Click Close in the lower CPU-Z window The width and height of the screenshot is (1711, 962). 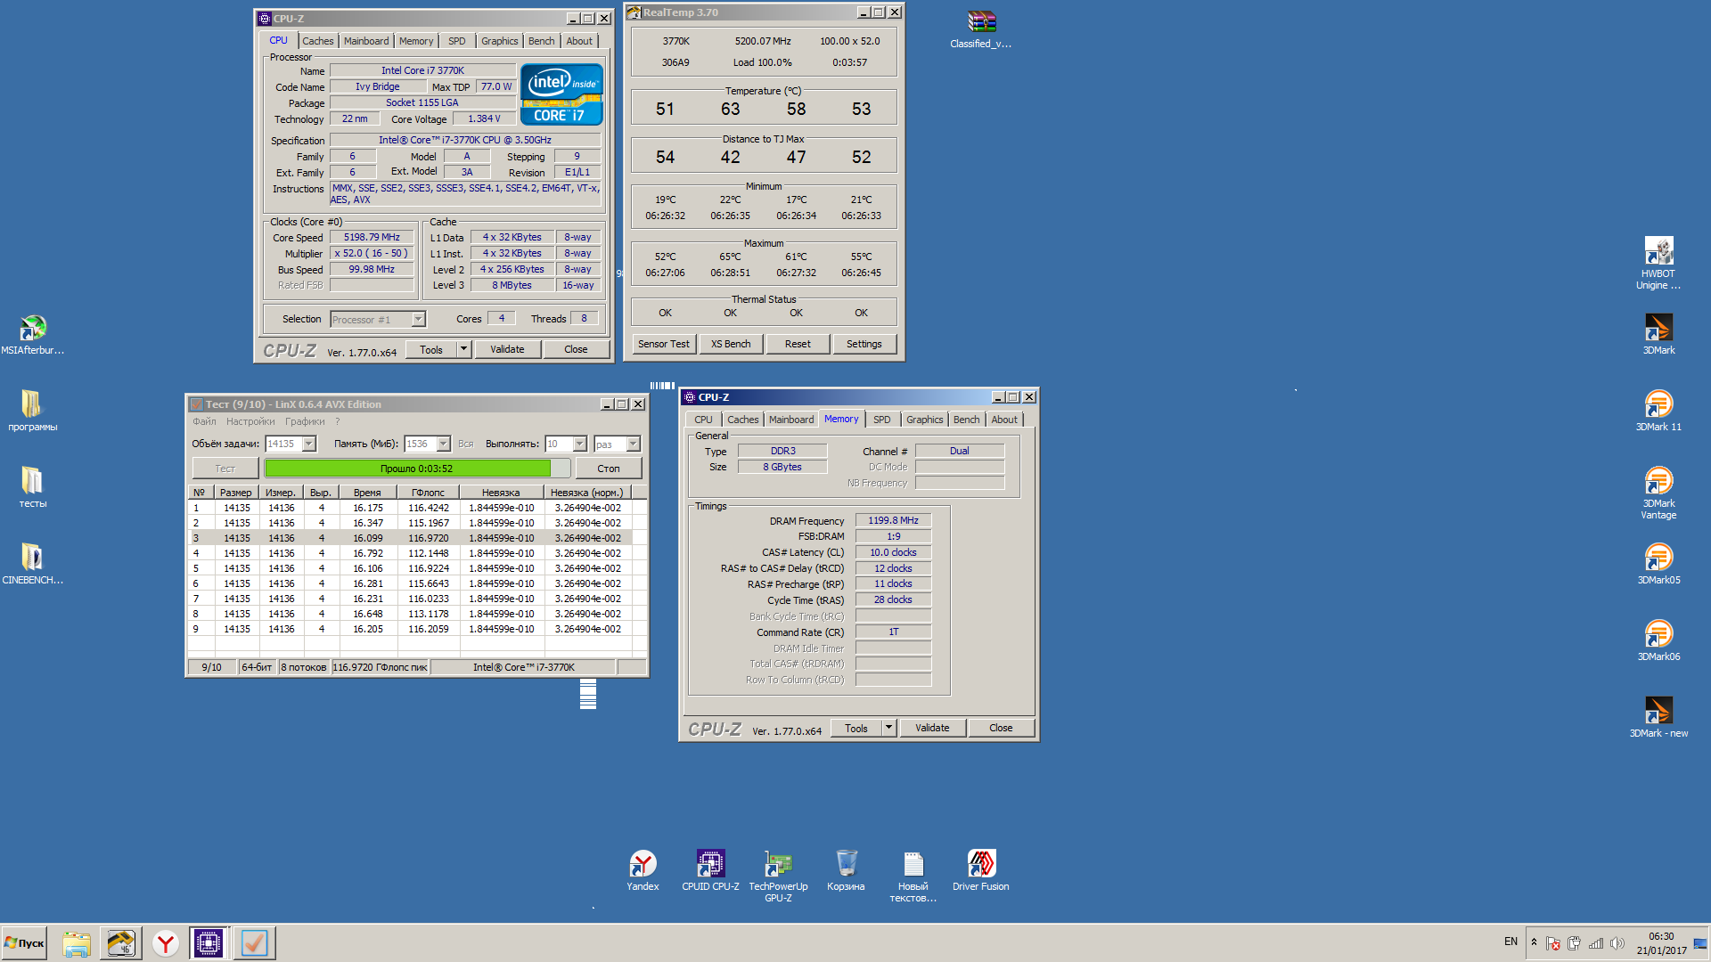[1001, 728]
